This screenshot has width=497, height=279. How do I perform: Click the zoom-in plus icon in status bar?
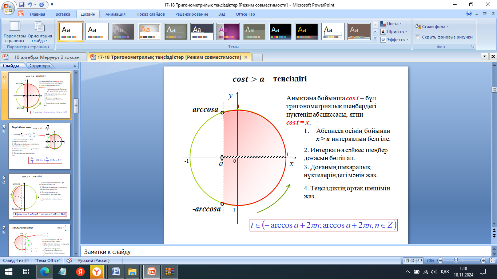[483, 260]
